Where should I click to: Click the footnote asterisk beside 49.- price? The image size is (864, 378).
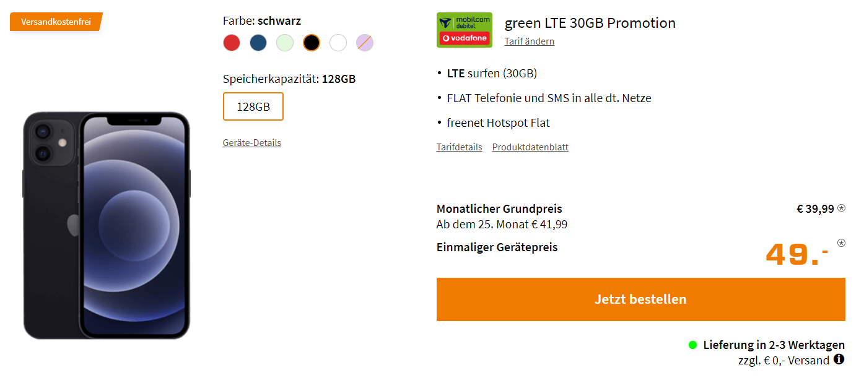pos(841,243)
